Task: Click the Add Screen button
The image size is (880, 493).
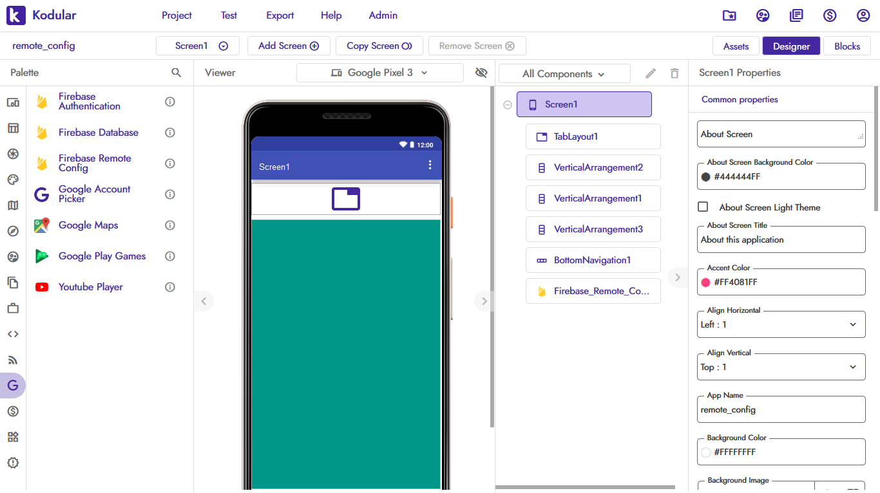Action: point(289,46)
